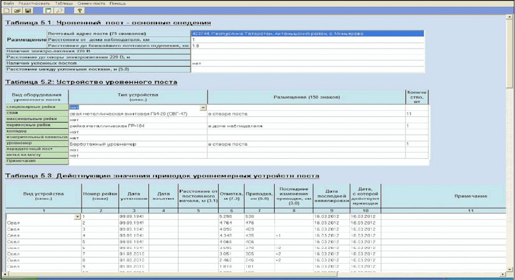Click the Save diskette toolbar icon
This screenshot has height=280, width=515.
pyautogui.click(x=27, y=11)
